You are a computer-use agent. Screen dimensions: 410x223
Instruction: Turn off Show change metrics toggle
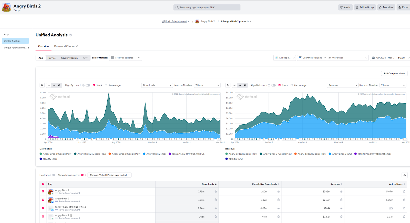pos(83,175)
